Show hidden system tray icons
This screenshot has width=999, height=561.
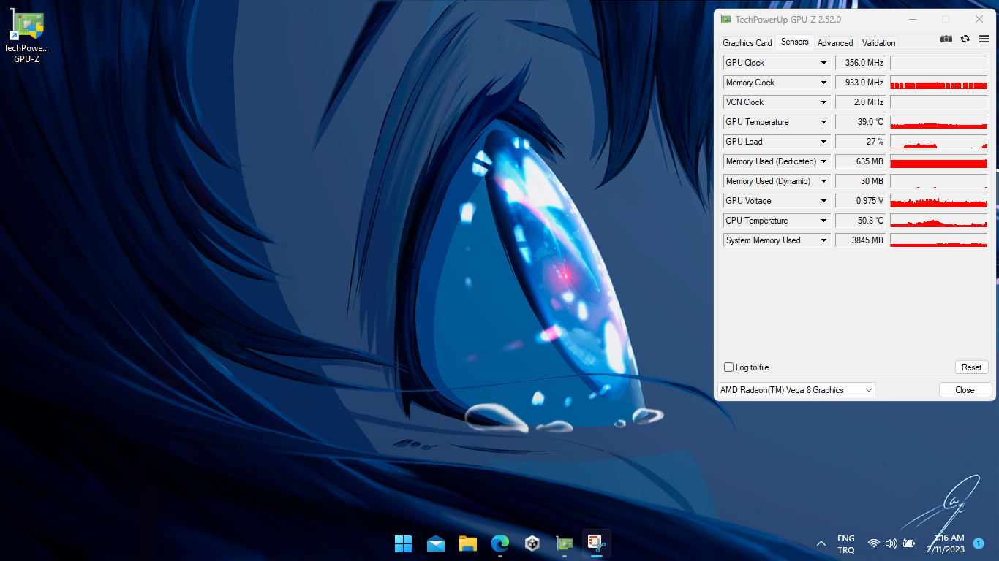(x=821, y=543)
